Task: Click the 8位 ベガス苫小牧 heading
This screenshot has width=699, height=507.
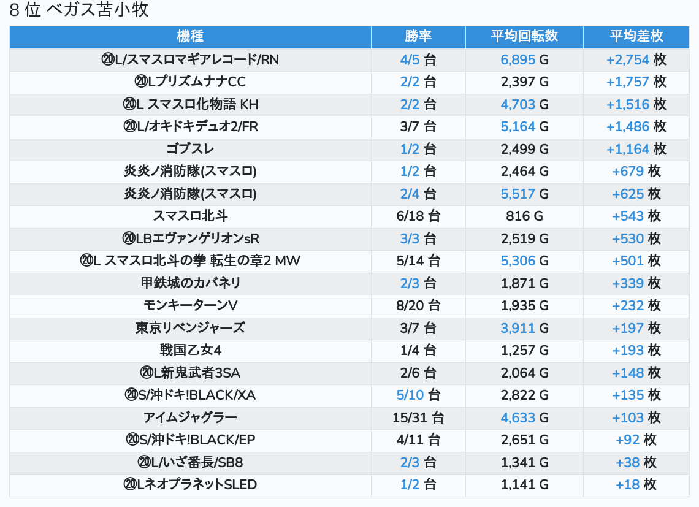Action: point(79,10)
